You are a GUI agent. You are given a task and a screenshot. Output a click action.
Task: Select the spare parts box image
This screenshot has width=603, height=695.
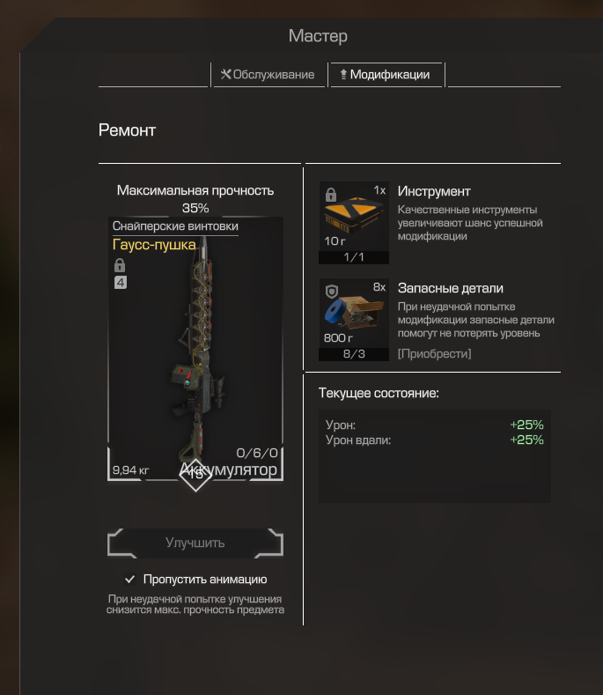click(355, 312)
